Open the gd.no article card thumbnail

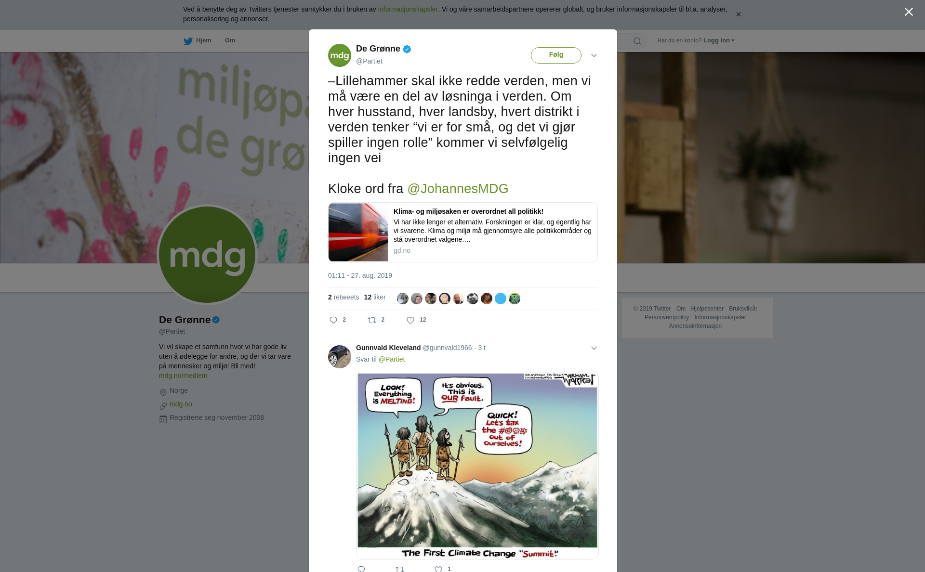pyautogui.click(x=358, y=232)
